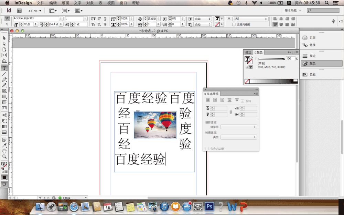Click the None swatch in the color panel

(x=247, y=82)
